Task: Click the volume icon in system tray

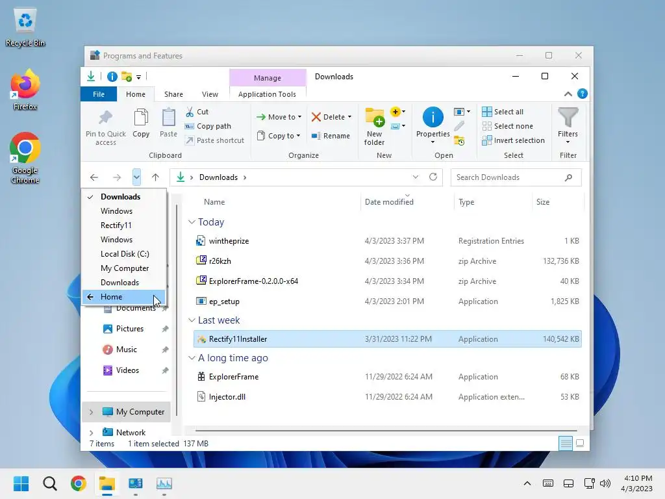Action: pos(605,483)
